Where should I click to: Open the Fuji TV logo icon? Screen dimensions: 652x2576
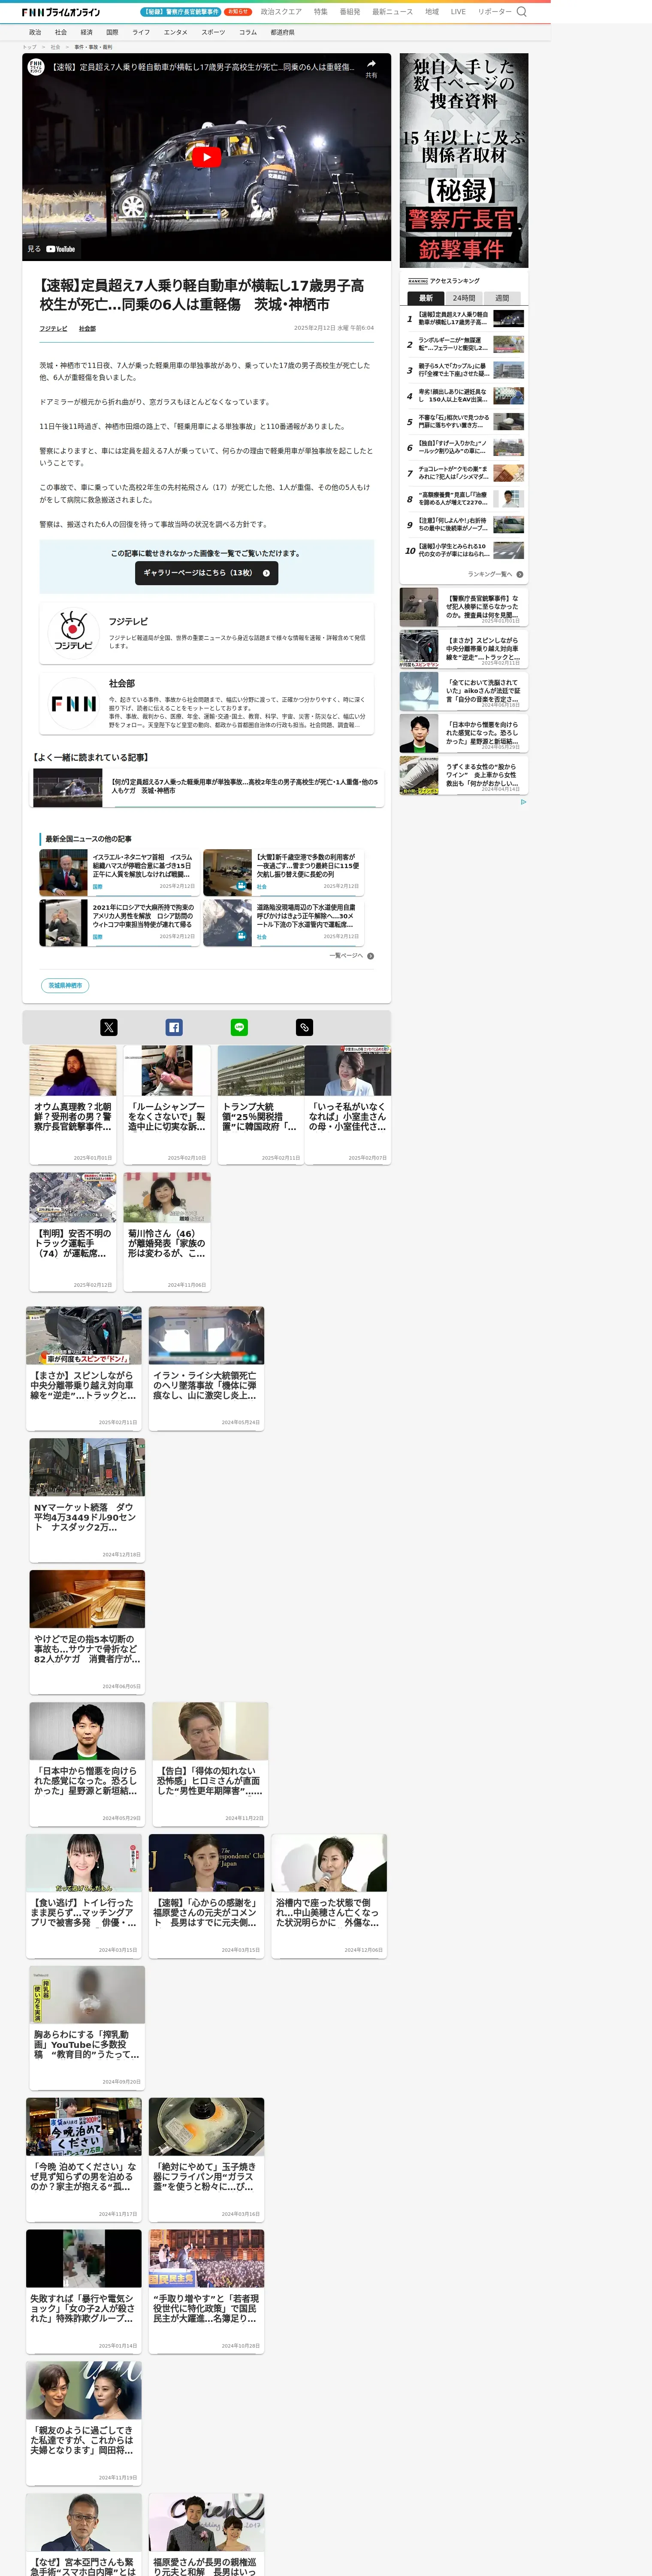click(73, 632)
